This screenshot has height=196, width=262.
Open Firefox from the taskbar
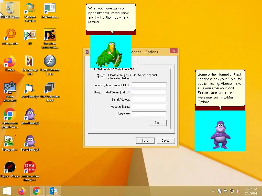click(22, 191)
